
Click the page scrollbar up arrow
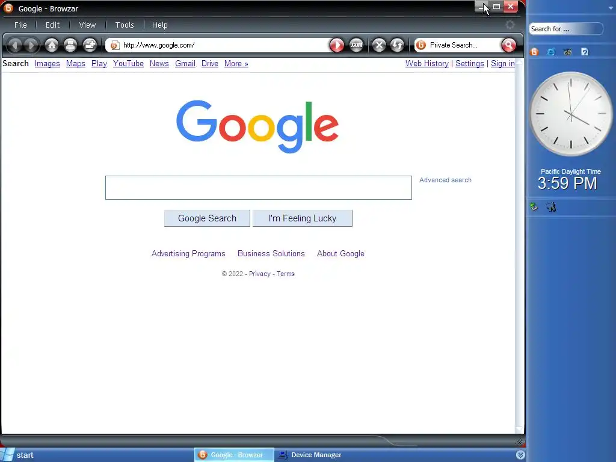point(519,62)
